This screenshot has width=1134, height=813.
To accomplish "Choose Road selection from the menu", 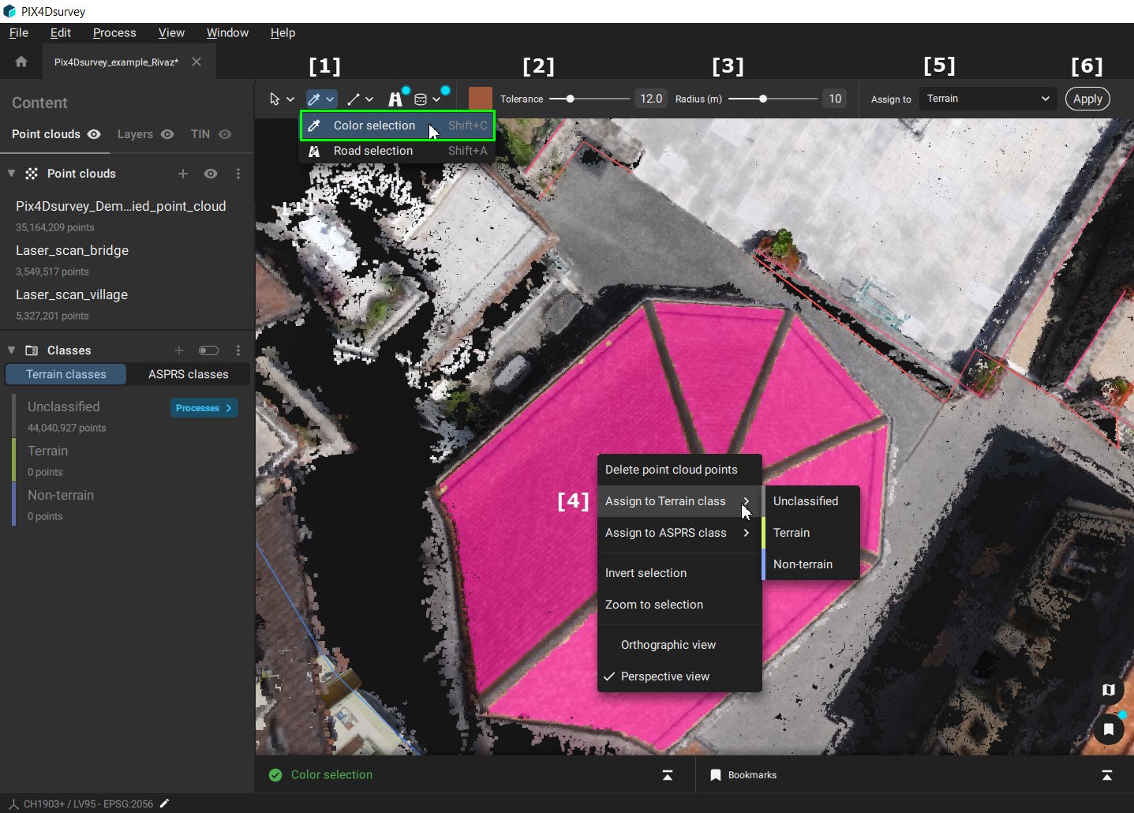I will [371, 151].
